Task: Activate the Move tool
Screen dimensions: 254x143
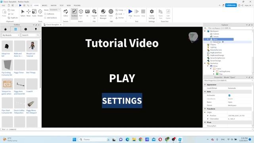Action: click(x=29, y=13)
